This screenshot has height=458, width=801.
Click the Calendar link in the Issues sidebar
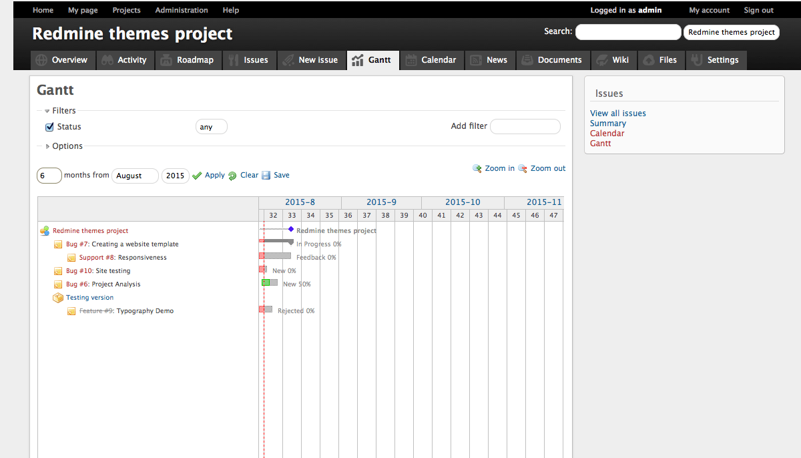[607, 134]
